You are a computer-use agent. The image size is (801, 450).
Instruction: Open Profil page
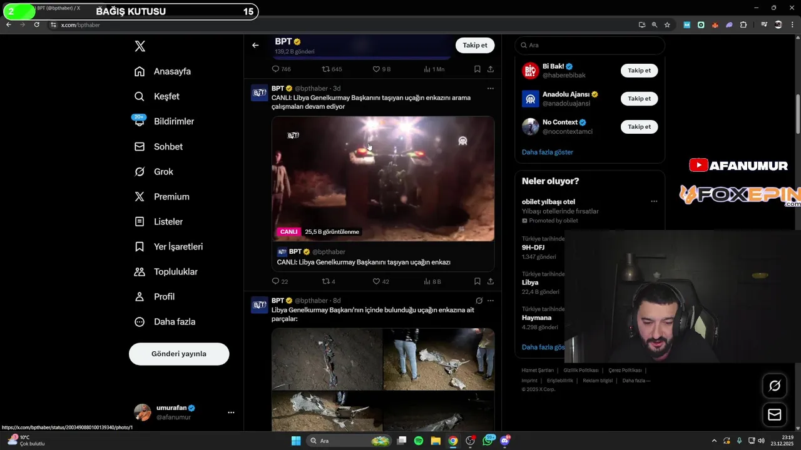point(155,296)
